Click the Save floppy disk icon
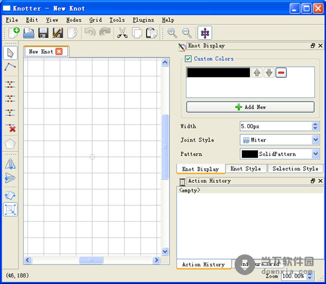Screen dimensions: 326x284 coord(43,33)
